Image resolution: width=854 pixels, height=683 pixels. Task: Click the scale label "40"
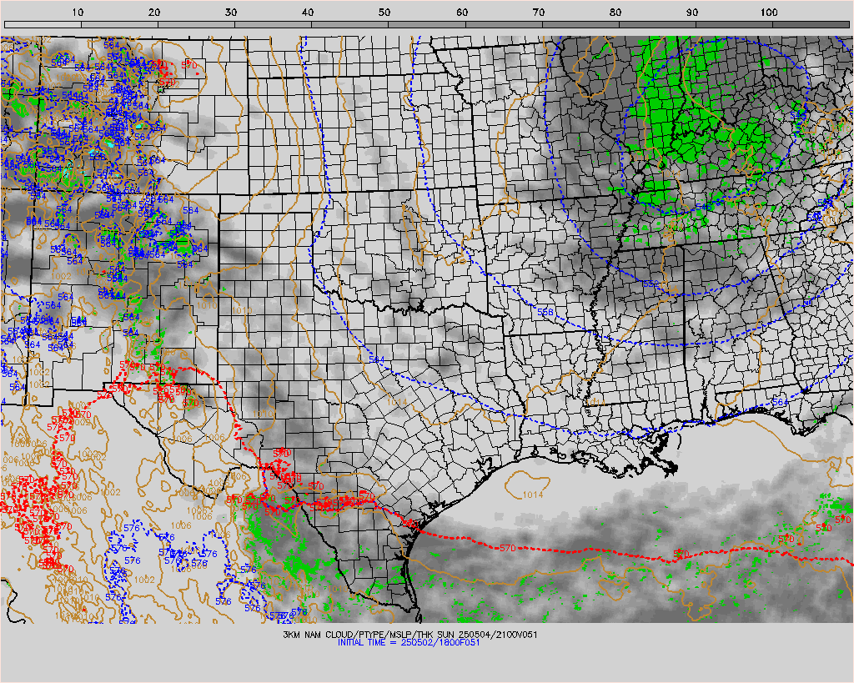[x=308, y=12]
